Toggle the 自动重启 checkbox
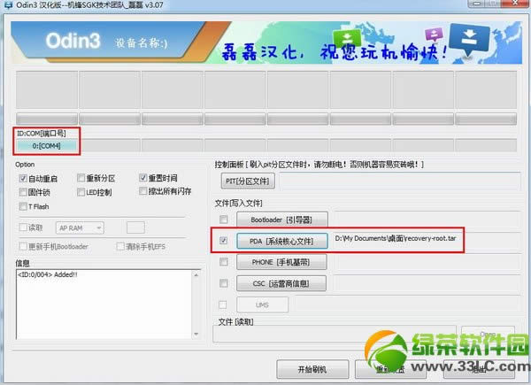Screen dimensions: 531x385 (x=23, y=179)
